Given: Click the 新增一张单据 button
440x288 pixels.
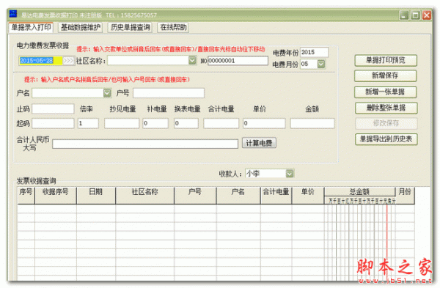Looking at the screenshot, I should (x=385, y=92).
